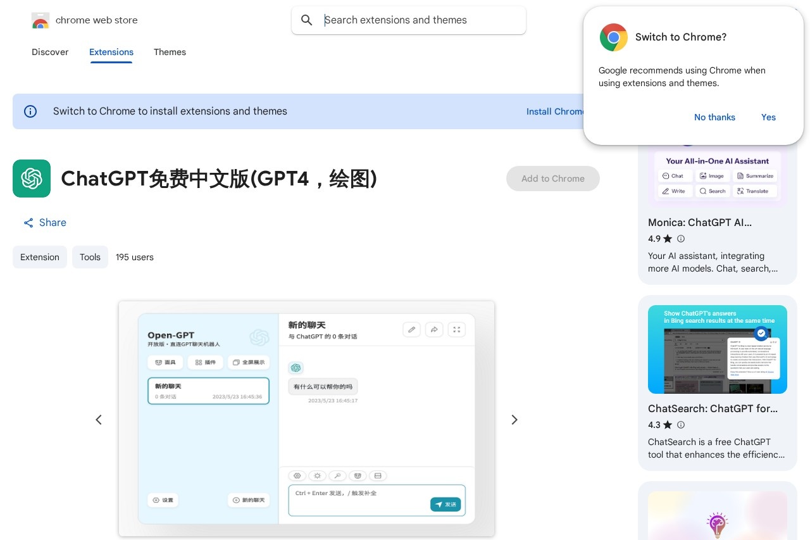Click the search magnifier icon
The image size is (810, 540).
coord(307,20)
